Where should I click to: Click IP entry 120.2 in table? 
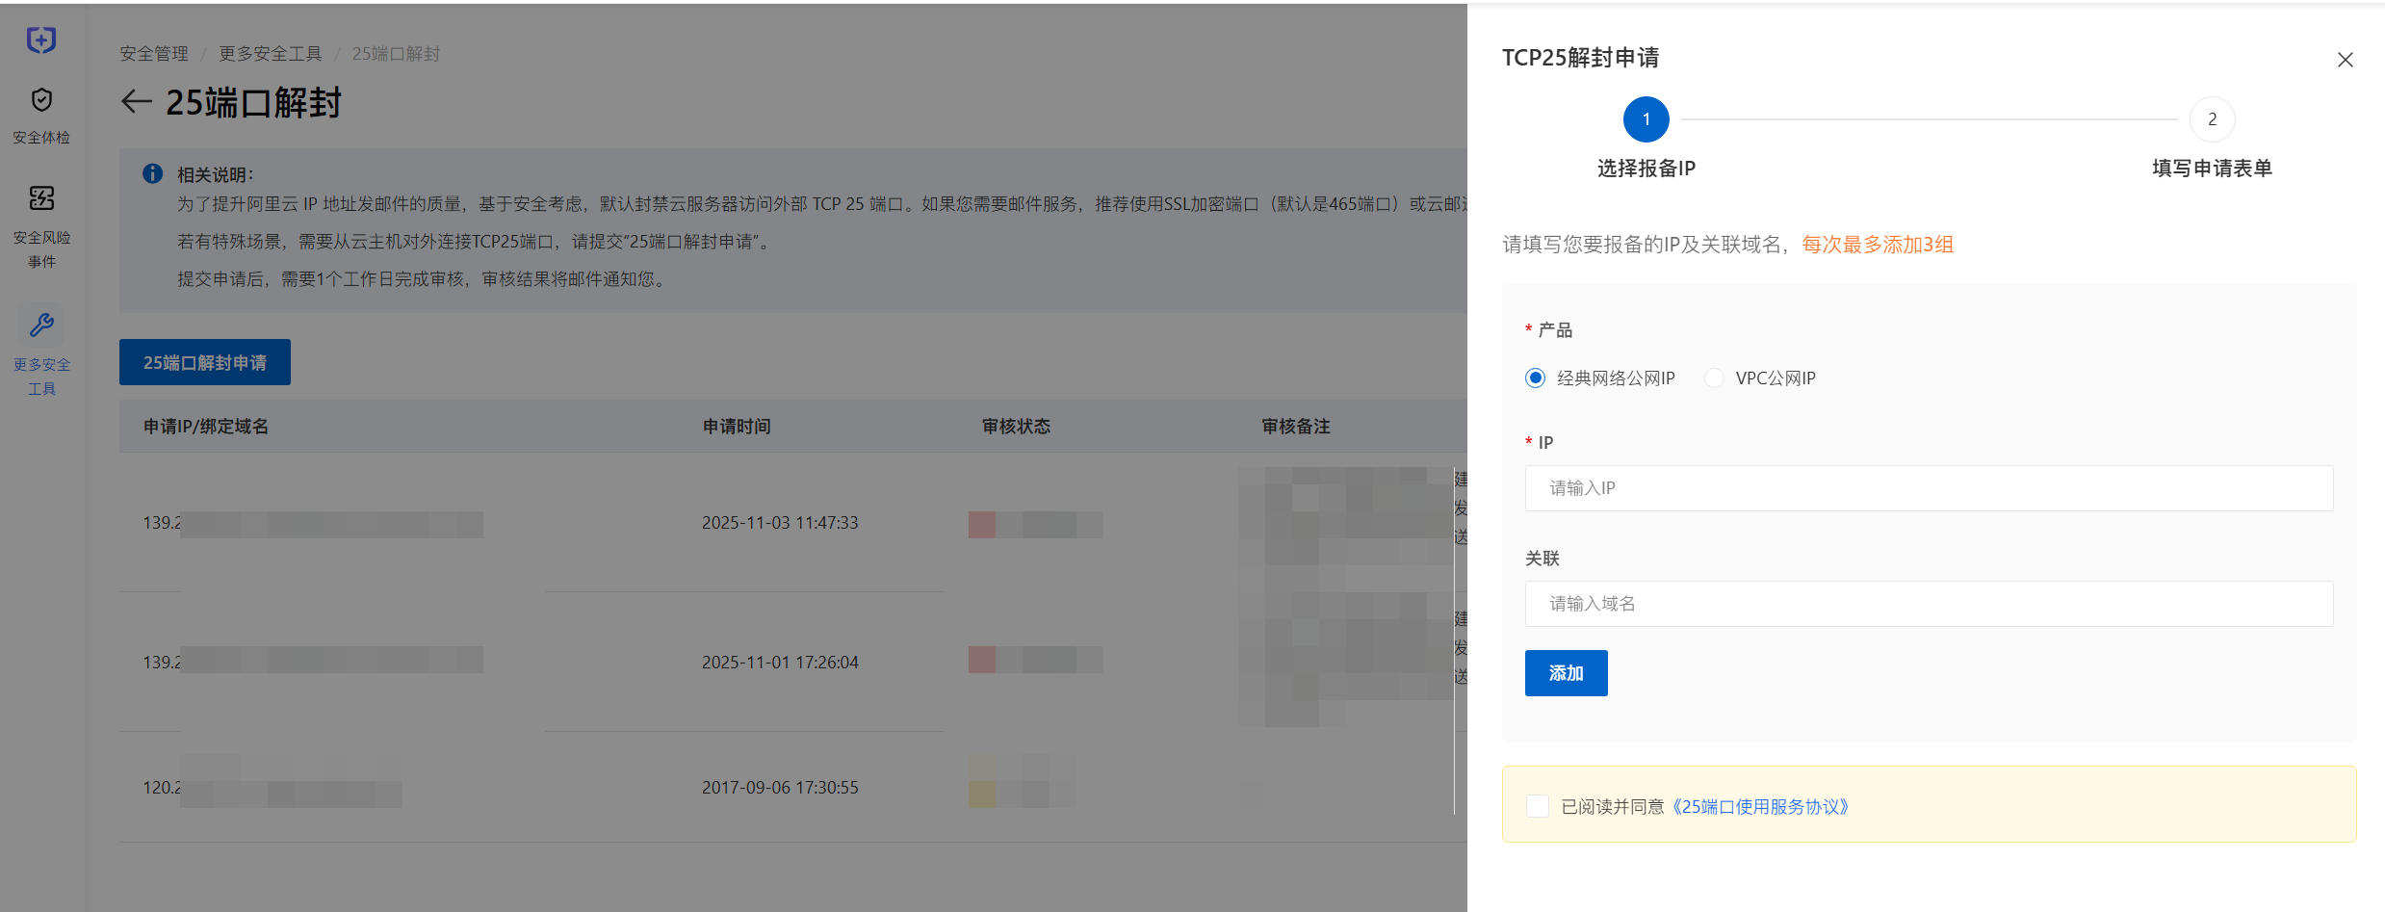(162, 788)
